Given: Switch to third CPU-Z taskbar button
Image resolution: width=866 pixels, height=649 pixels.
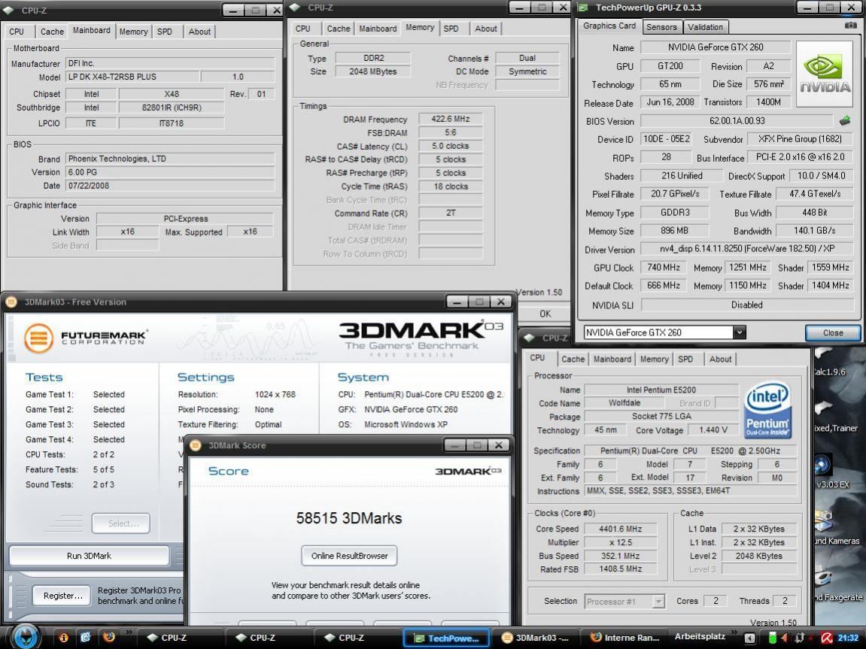Looking at the screenshot, I should click(357, 638).
